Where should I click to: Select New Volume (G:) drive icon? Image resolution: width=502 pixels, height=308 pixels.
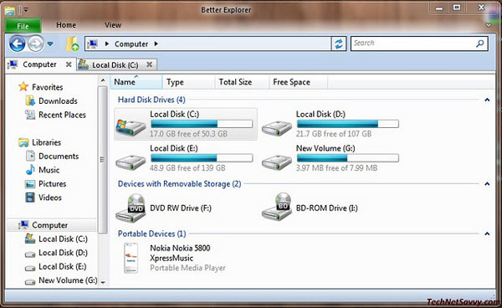point(277,162)
